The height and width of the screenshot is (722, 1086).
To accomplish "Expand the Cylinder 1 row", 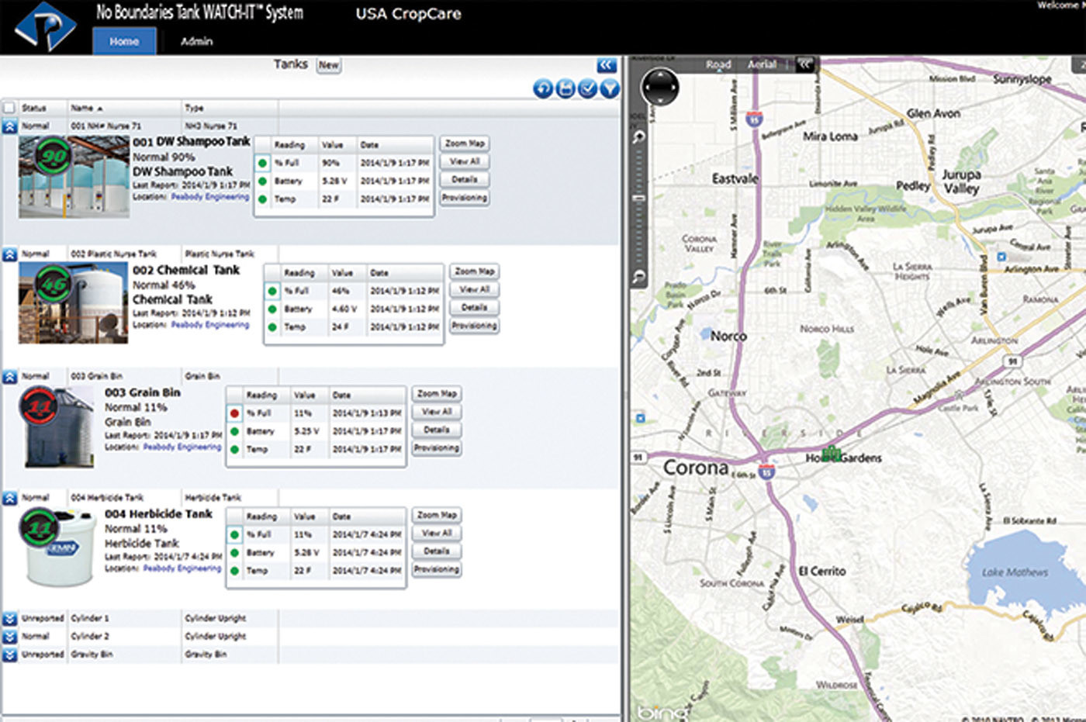I will click(9, 619).
